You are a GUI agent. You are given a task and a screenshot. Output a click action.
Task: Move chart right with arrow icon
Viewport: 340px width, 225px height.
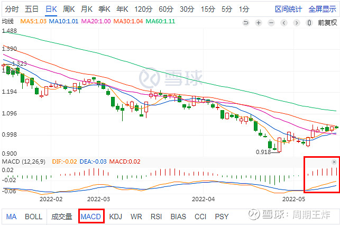pos(297,23)
